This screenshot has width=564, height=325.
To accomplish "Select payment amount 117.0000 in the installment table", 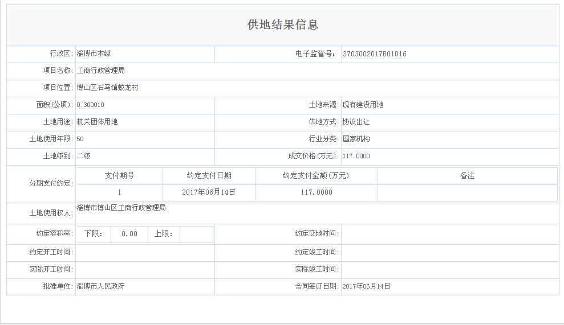I will click(x=317, y=192).
